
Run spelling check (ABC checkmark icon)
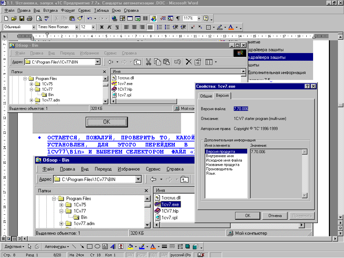click(x=47, y=18)
